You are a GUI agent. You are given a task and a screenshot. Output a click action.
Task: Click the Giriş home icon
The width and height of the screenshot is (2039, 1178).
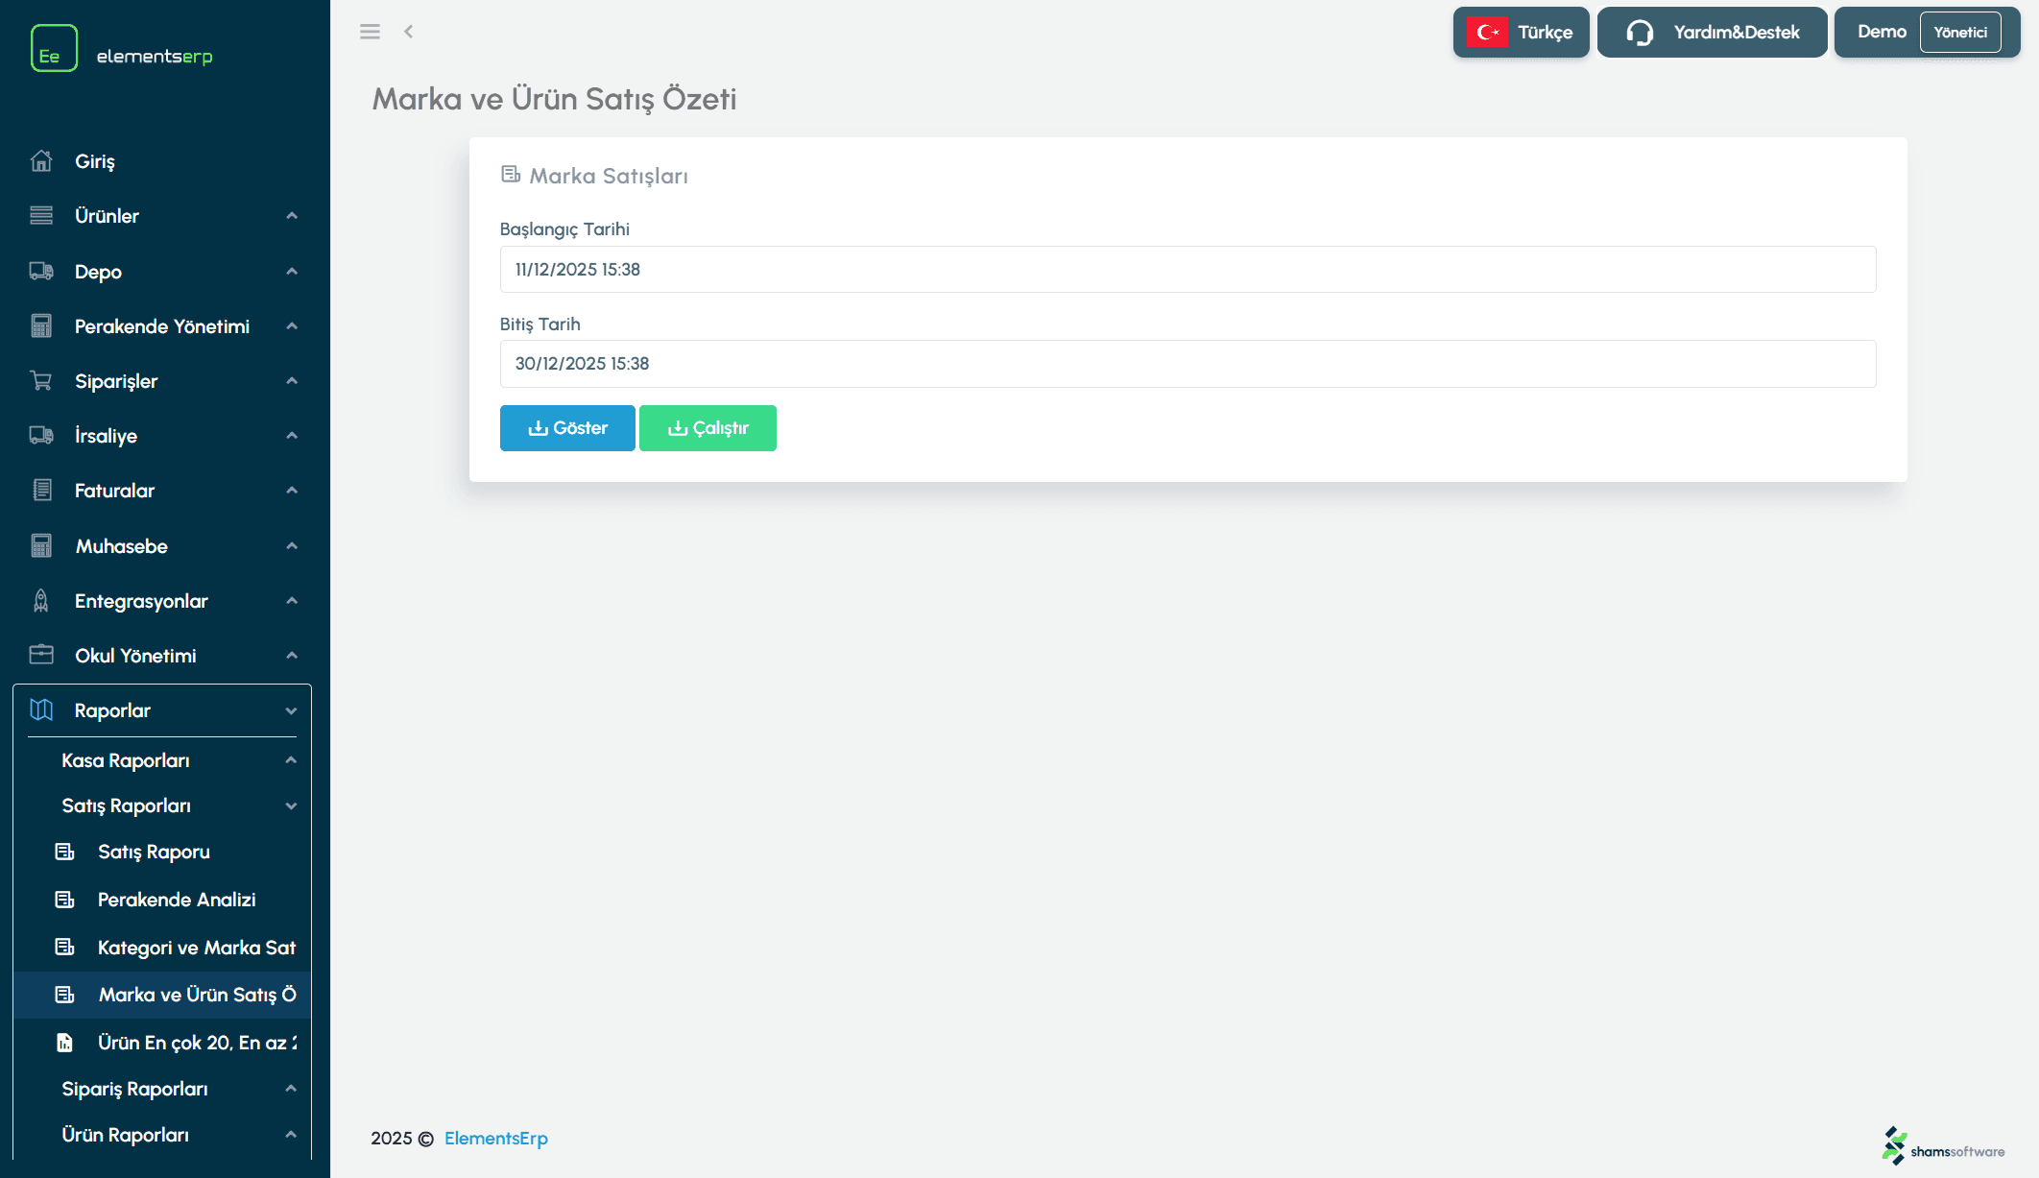point(41,161)
